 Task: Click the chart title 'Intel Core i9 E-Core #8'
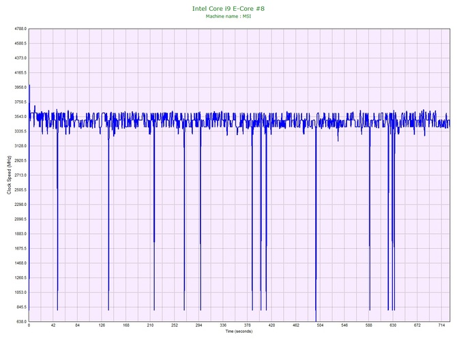[228, 9]
